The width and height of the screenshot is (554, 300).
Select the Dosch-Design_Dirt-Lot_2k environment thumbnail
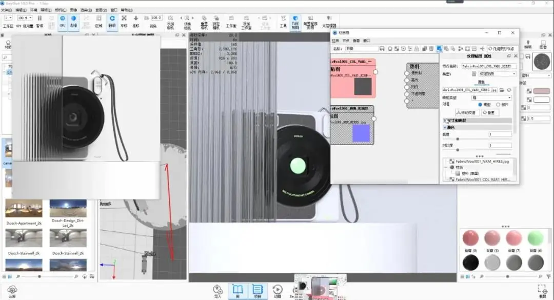[x=68, y=208]
